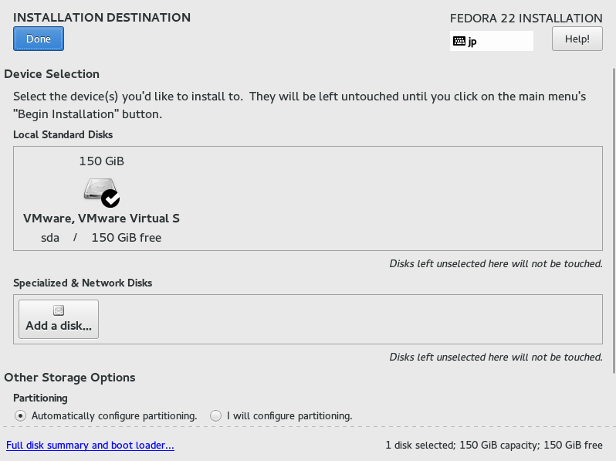Open the Full disk summary and boot loader link
616x461 pixels.
coord(90,445)
